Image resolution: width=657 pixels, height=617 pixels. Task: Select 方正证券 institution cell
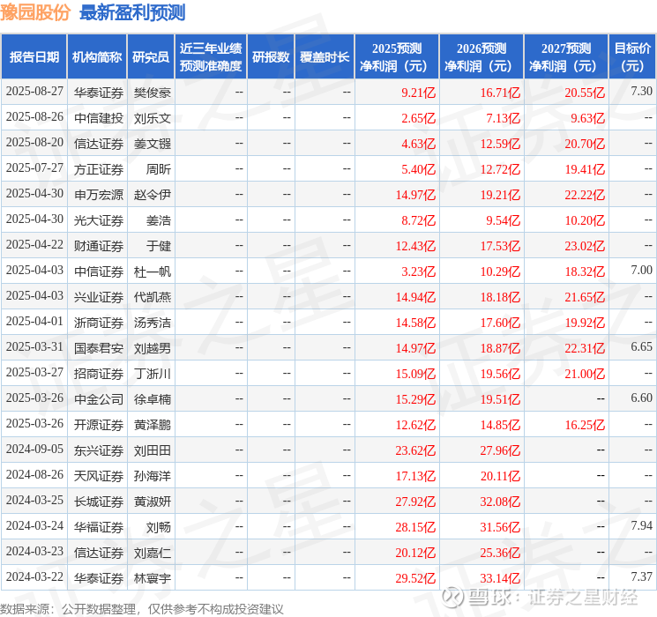coord(99,169)
